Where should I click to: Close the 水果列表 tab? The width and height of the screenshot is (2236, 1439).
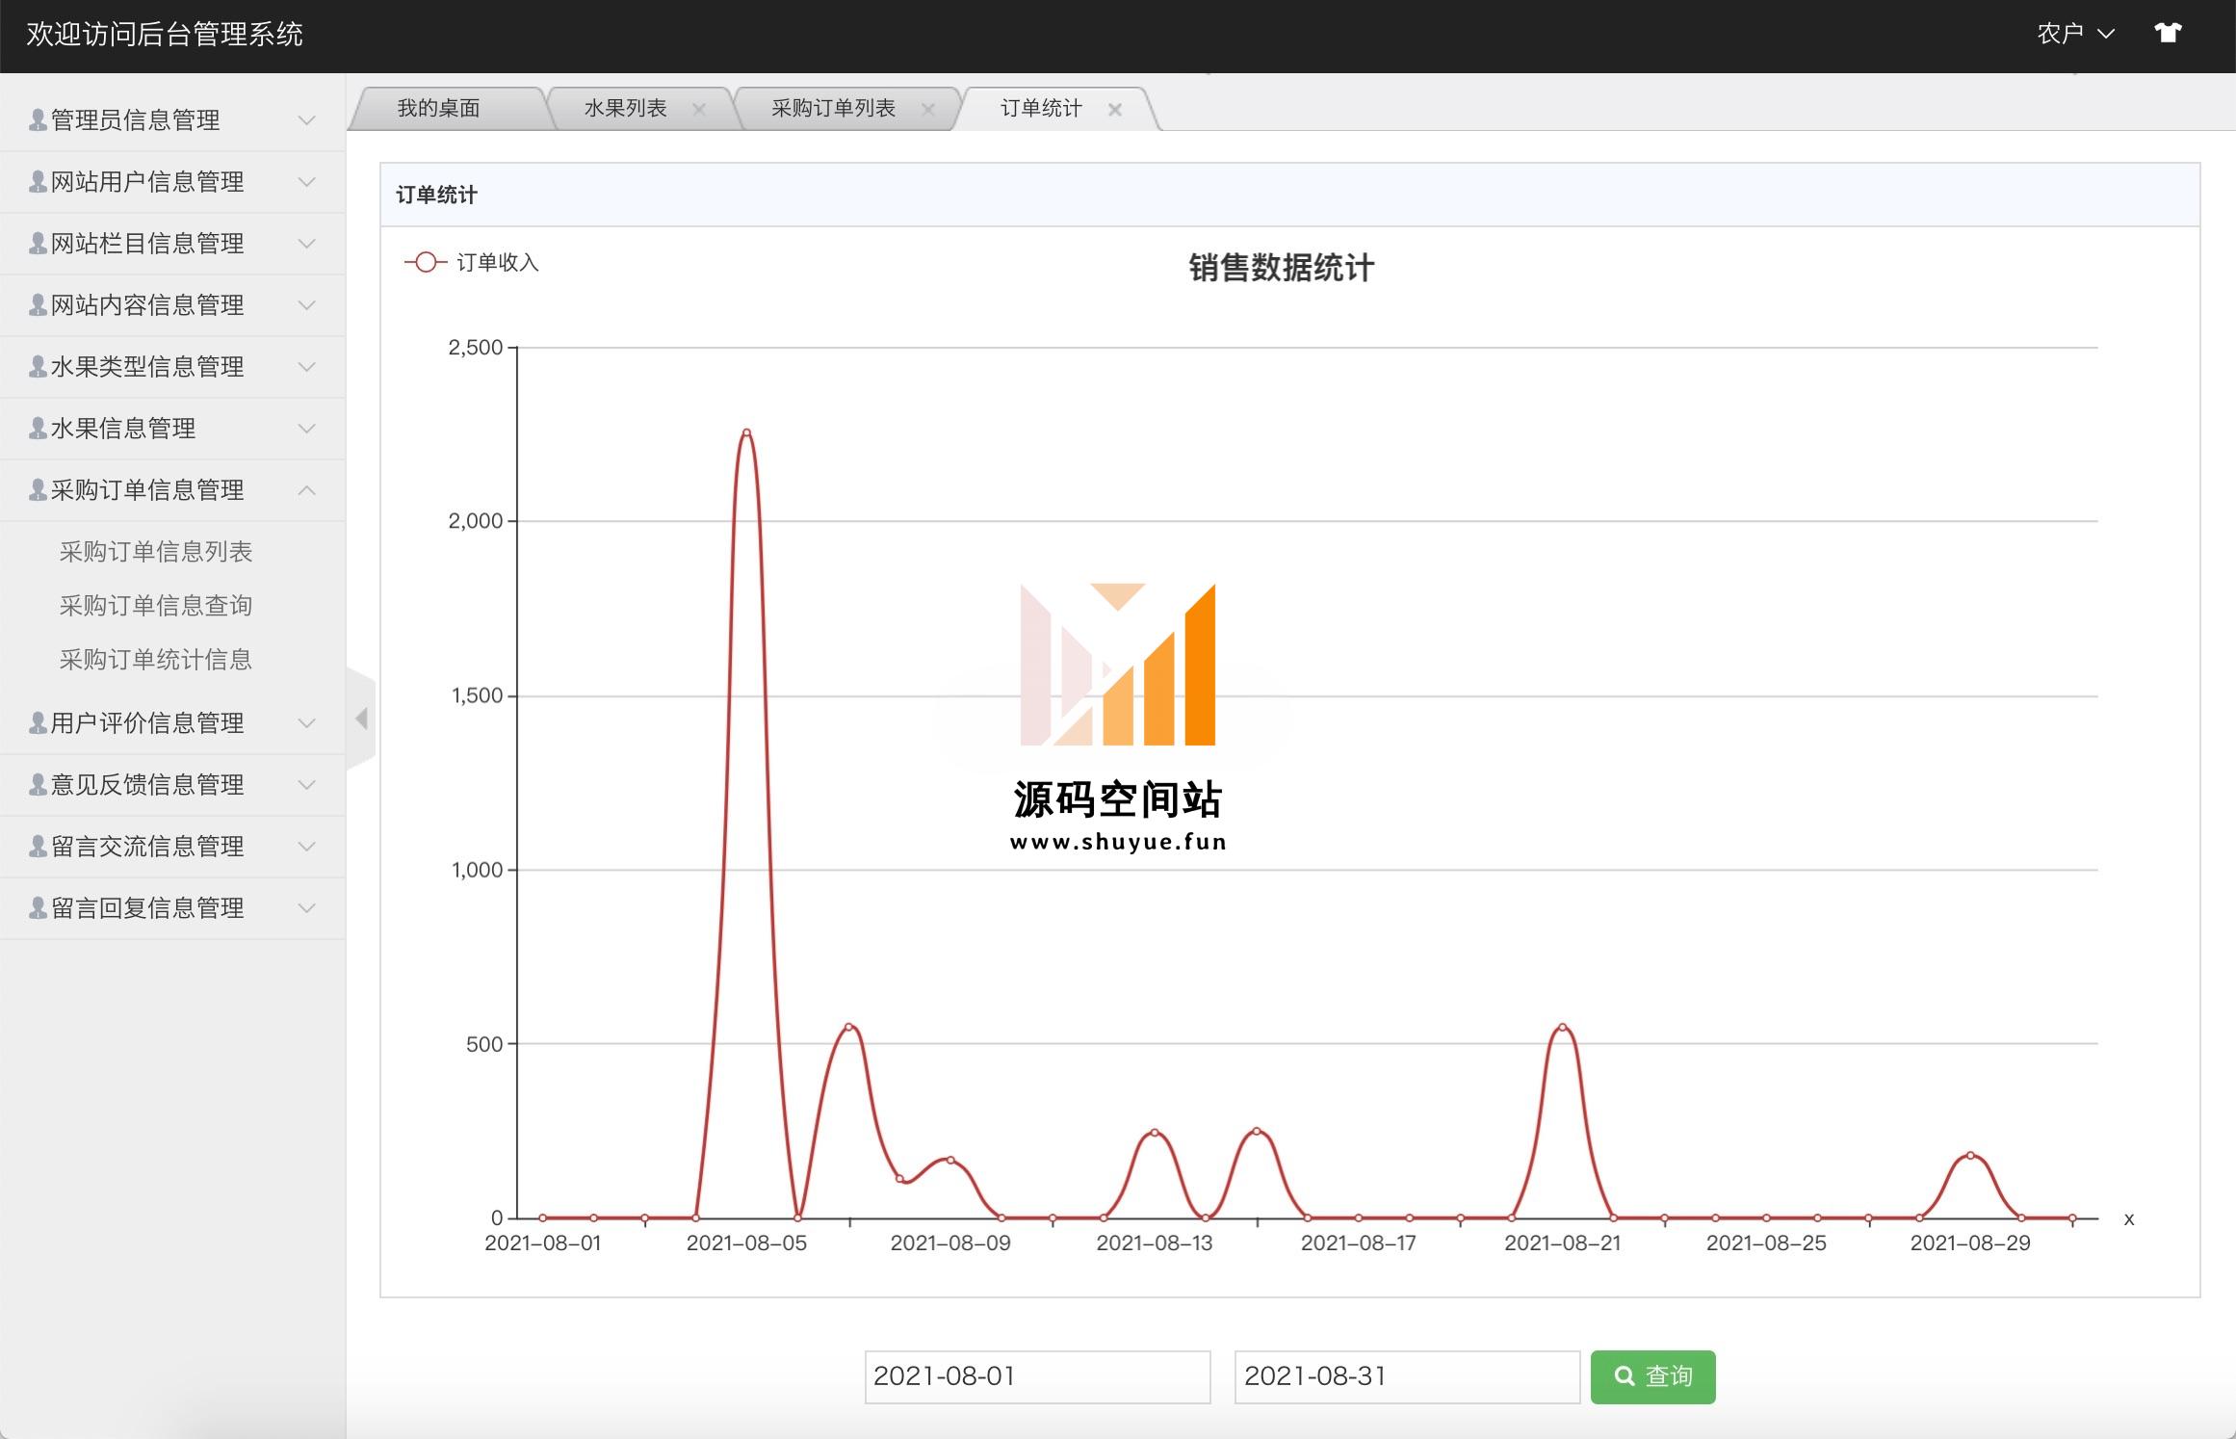[x=699, y=110]
